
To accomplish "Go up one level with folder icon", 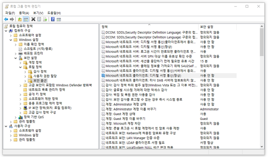I will tap(20, 19).
